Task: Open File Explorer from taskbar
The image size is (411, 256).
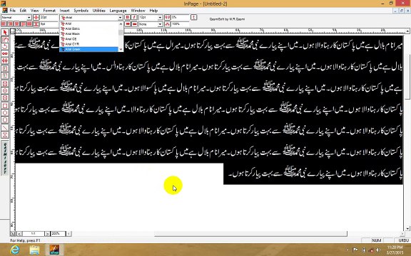Action: point(34,250)
